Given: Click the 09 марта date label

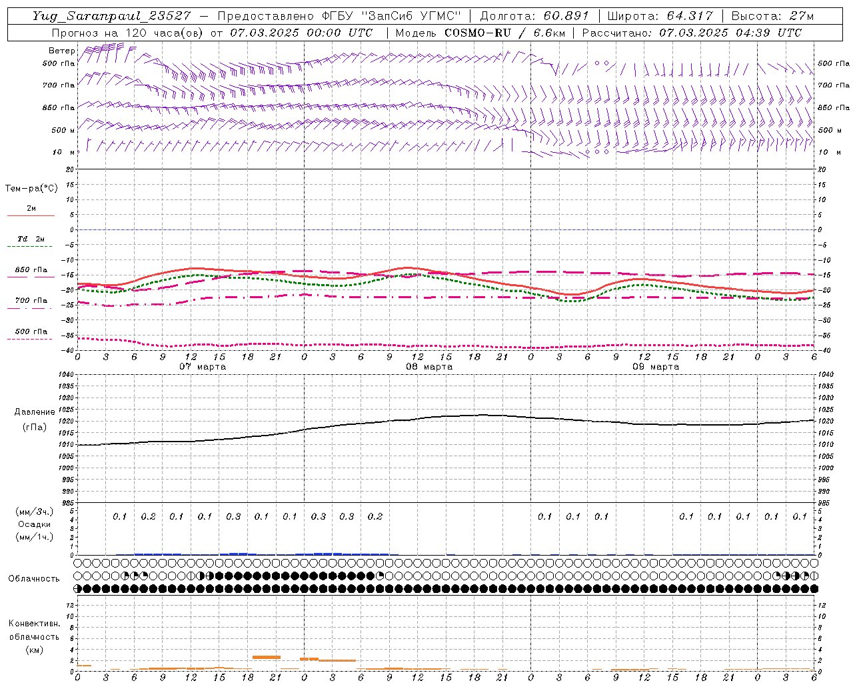Looking at the screenshot, I should pos(656,367).
